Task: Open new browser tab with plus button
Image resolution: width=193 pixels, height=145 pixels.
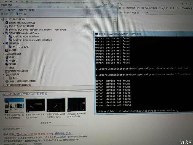Action: point(147,12)
